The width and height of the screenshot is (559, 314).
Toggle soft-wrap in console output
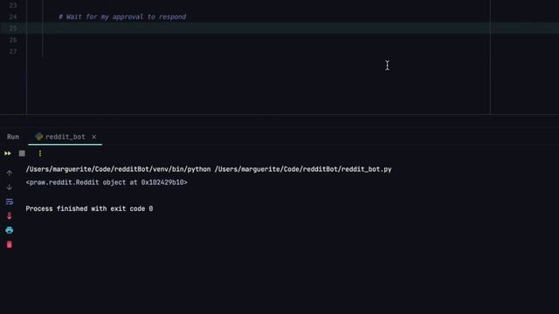(x=10, y=201)
